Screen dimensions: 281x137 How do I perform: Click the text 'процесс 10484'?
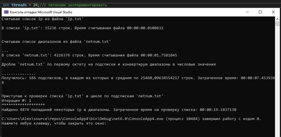point(183,119)
